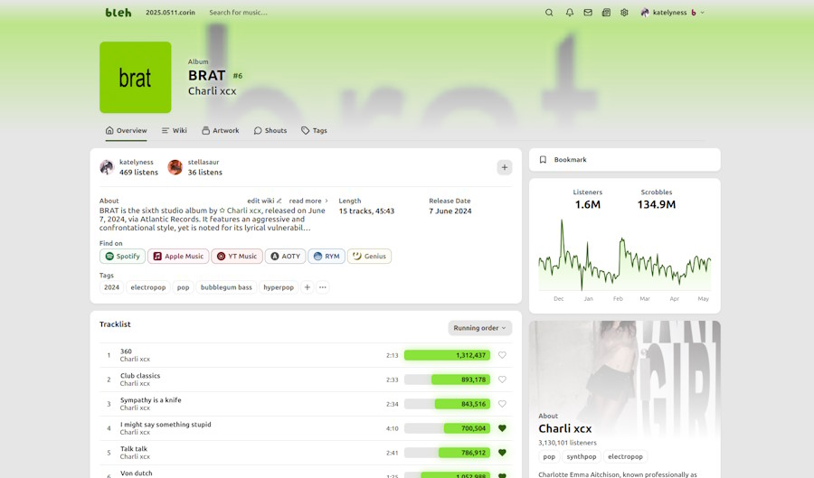Unlove the track Talk talk
This screenshot has height=478, width=814.
click(502, 453)
